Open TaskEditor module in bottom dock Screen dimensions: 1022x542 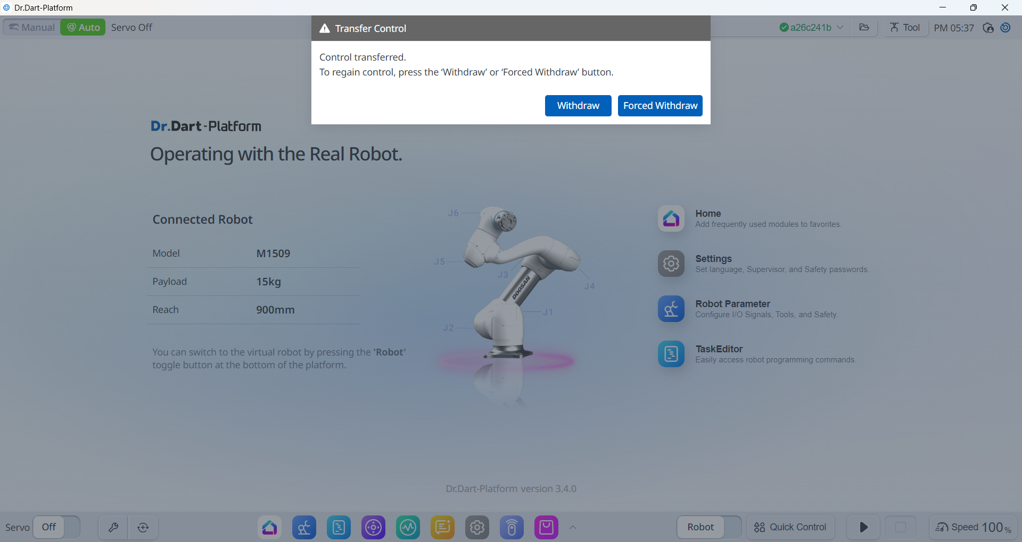(x=339, y=527)
